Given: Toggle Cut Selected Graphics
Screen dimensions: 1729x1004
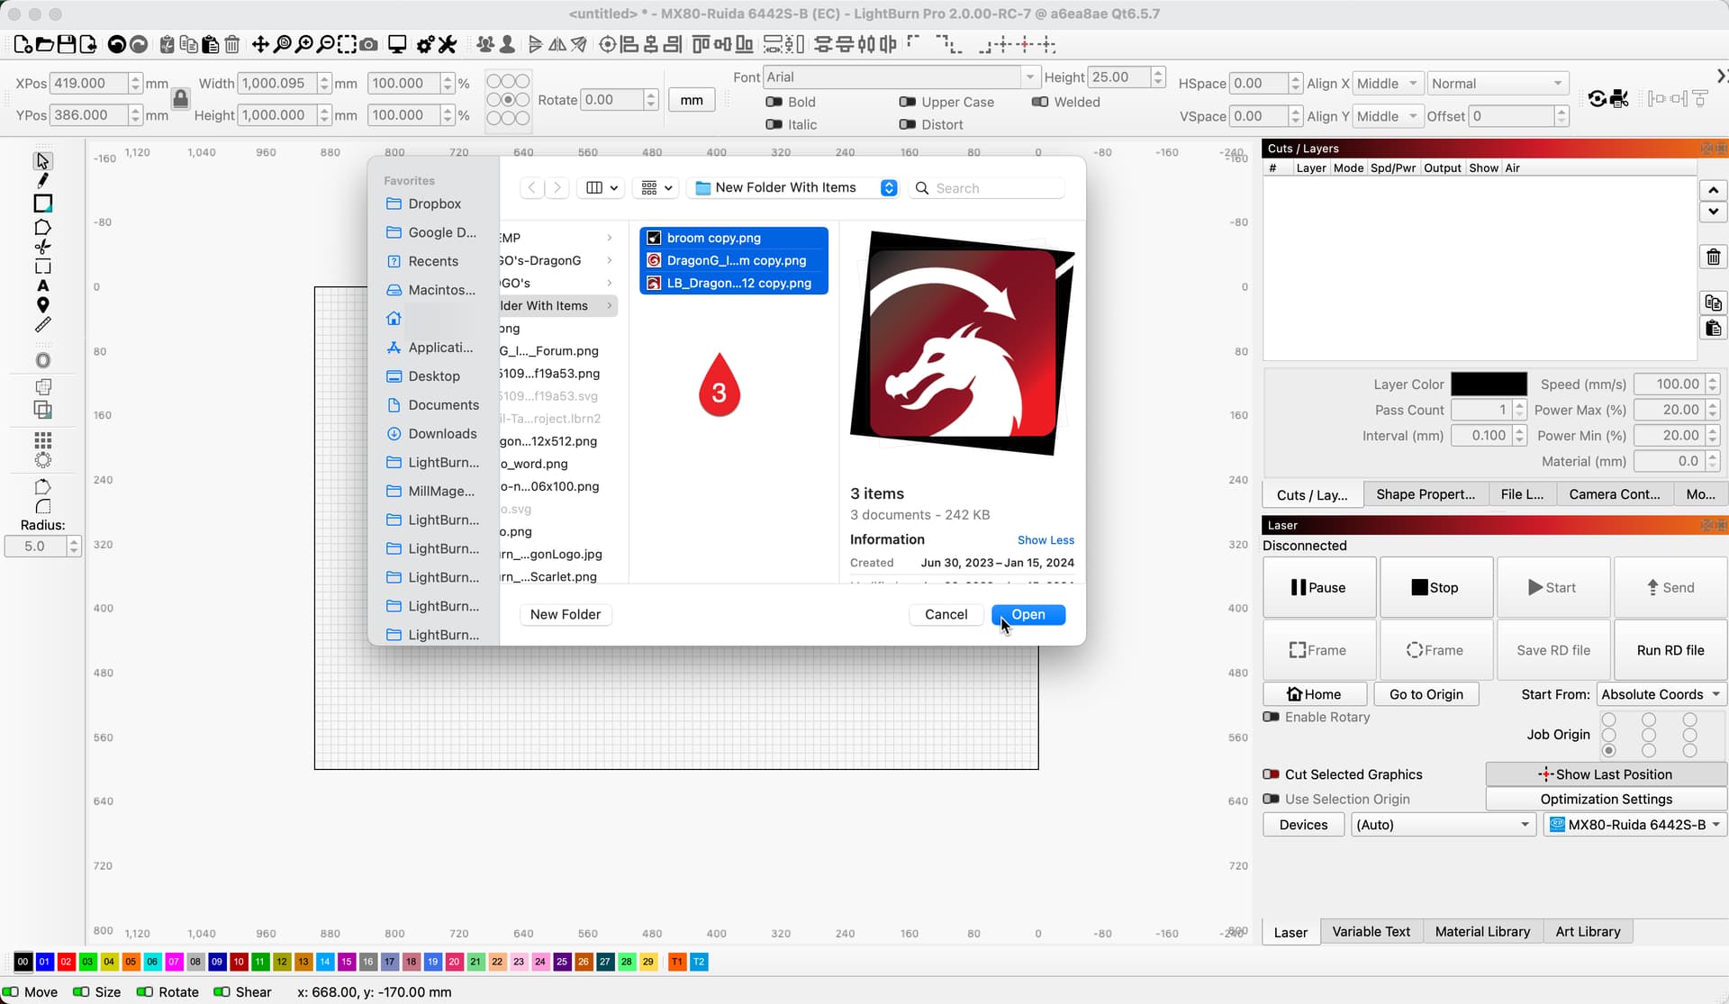Looking at the screenshot, I should coord(1272,774).
